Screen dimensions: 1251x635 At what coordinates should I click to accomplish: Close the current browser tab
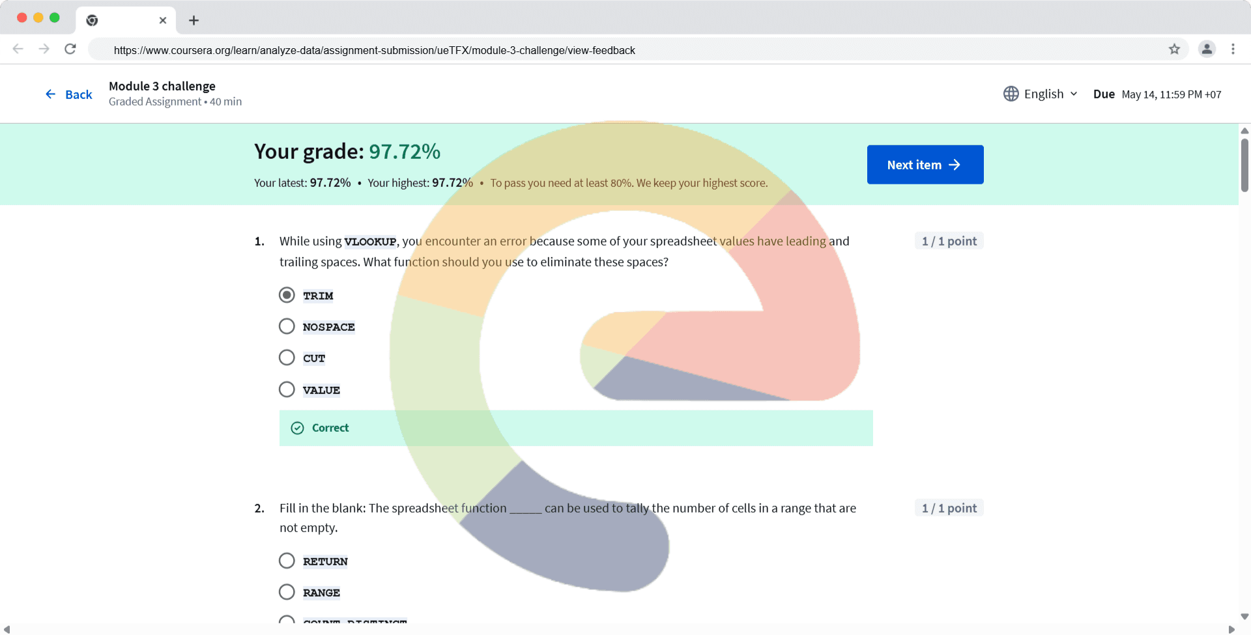(163, 20)
